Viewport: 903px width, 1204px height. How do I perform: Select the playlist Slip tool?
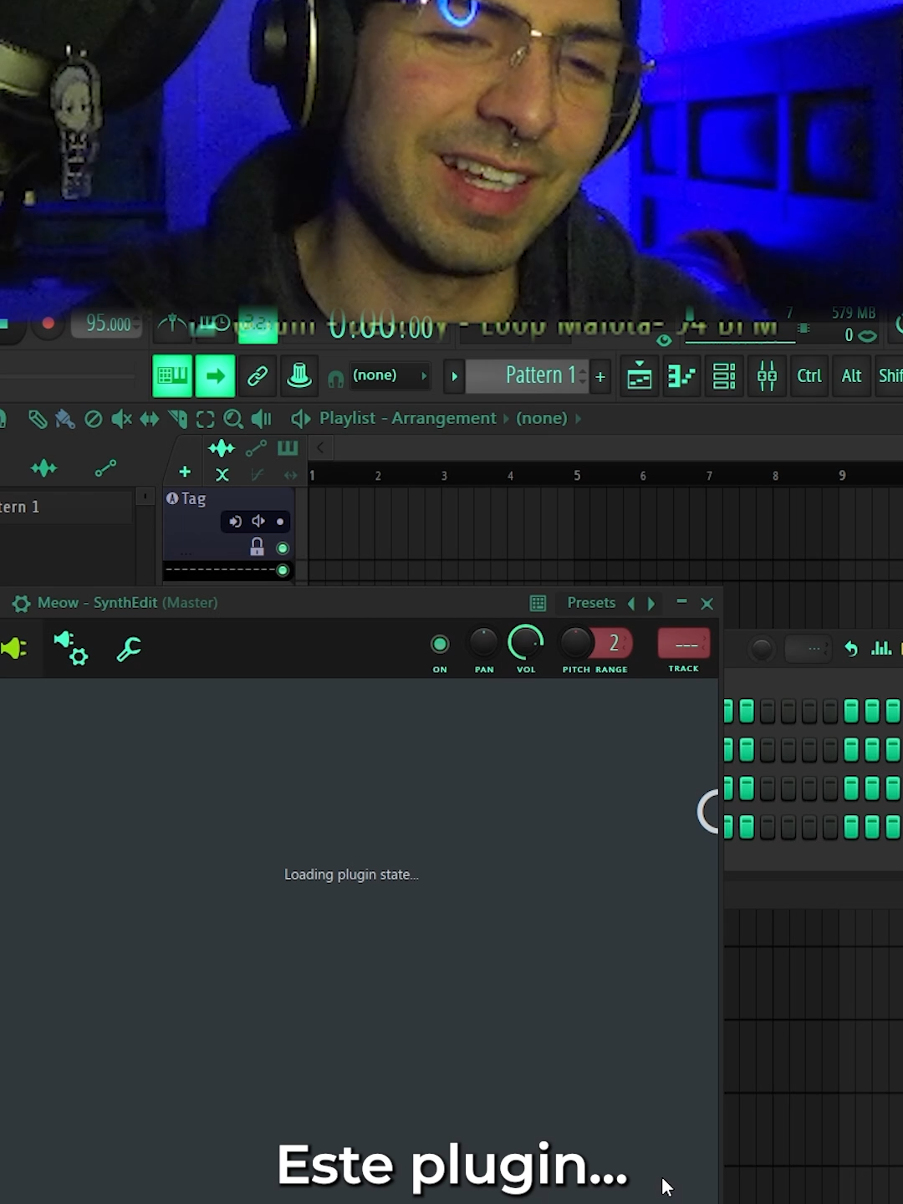coord(150,419)
